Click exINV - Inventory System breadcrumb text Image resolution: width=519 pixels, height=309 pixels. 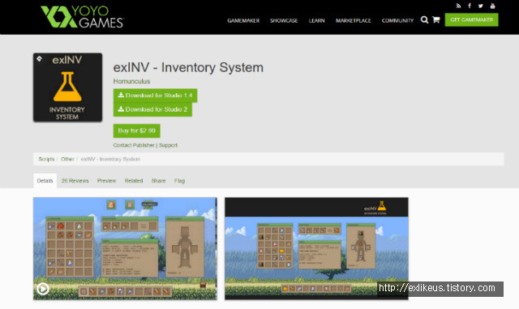click(110, 159)
